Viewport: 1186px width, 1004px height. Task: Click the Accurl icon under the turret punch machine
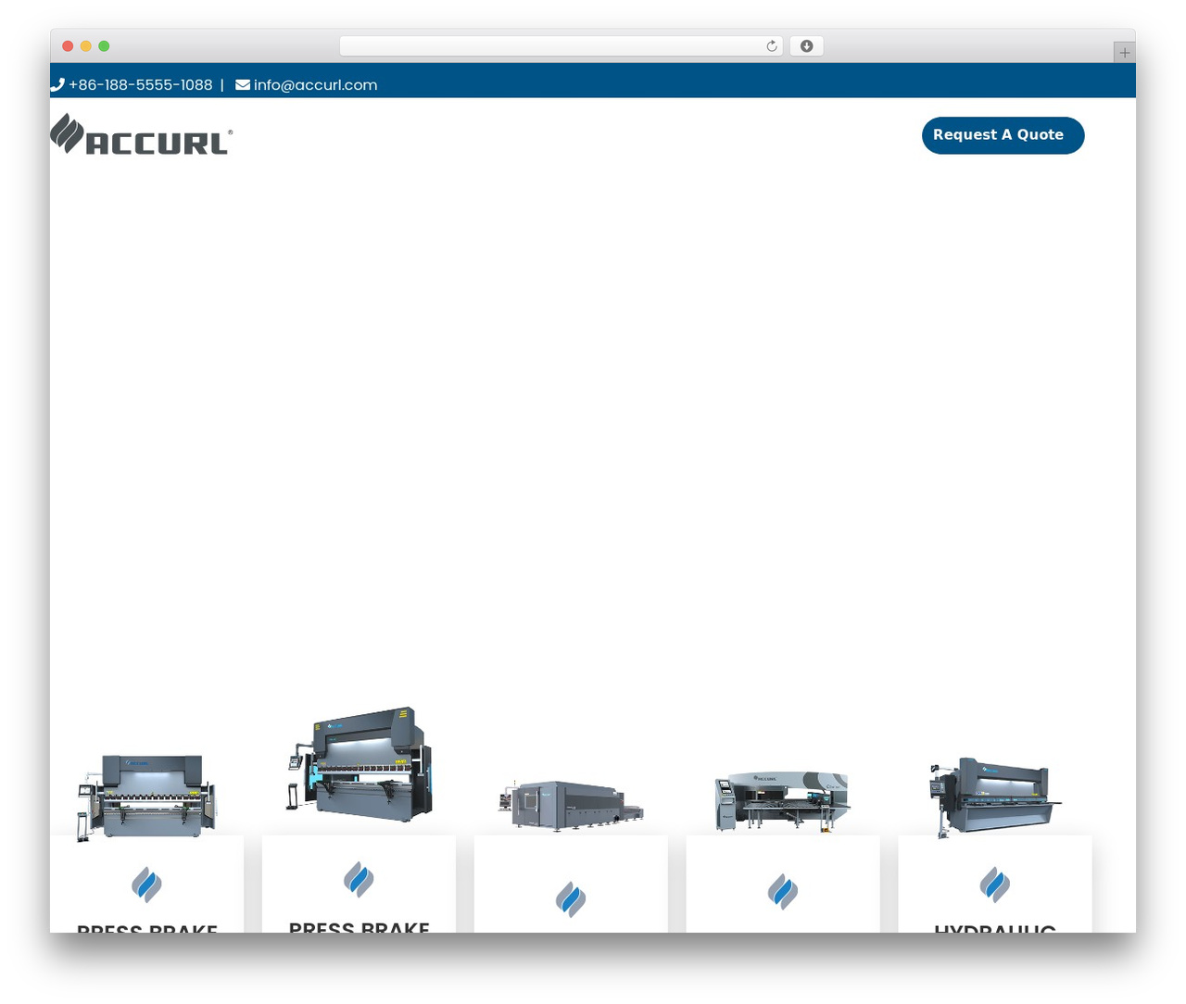tap(783, 892)
